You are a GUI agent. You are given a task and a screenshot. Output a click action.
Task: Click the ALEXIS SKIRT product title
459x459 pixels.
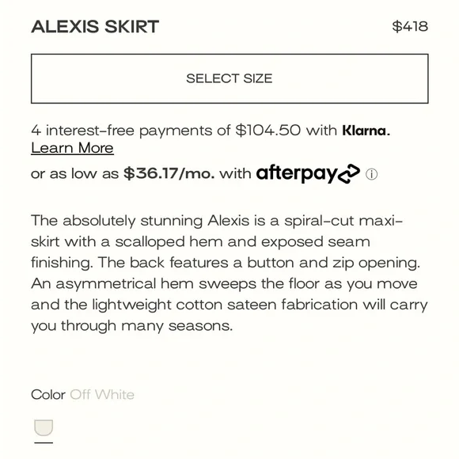coord(95,27)
